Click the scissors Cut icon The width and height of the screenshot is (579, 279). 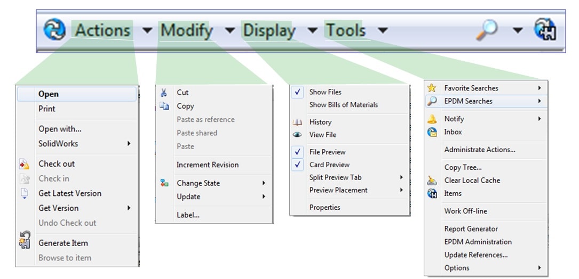(x=164, y=93)
